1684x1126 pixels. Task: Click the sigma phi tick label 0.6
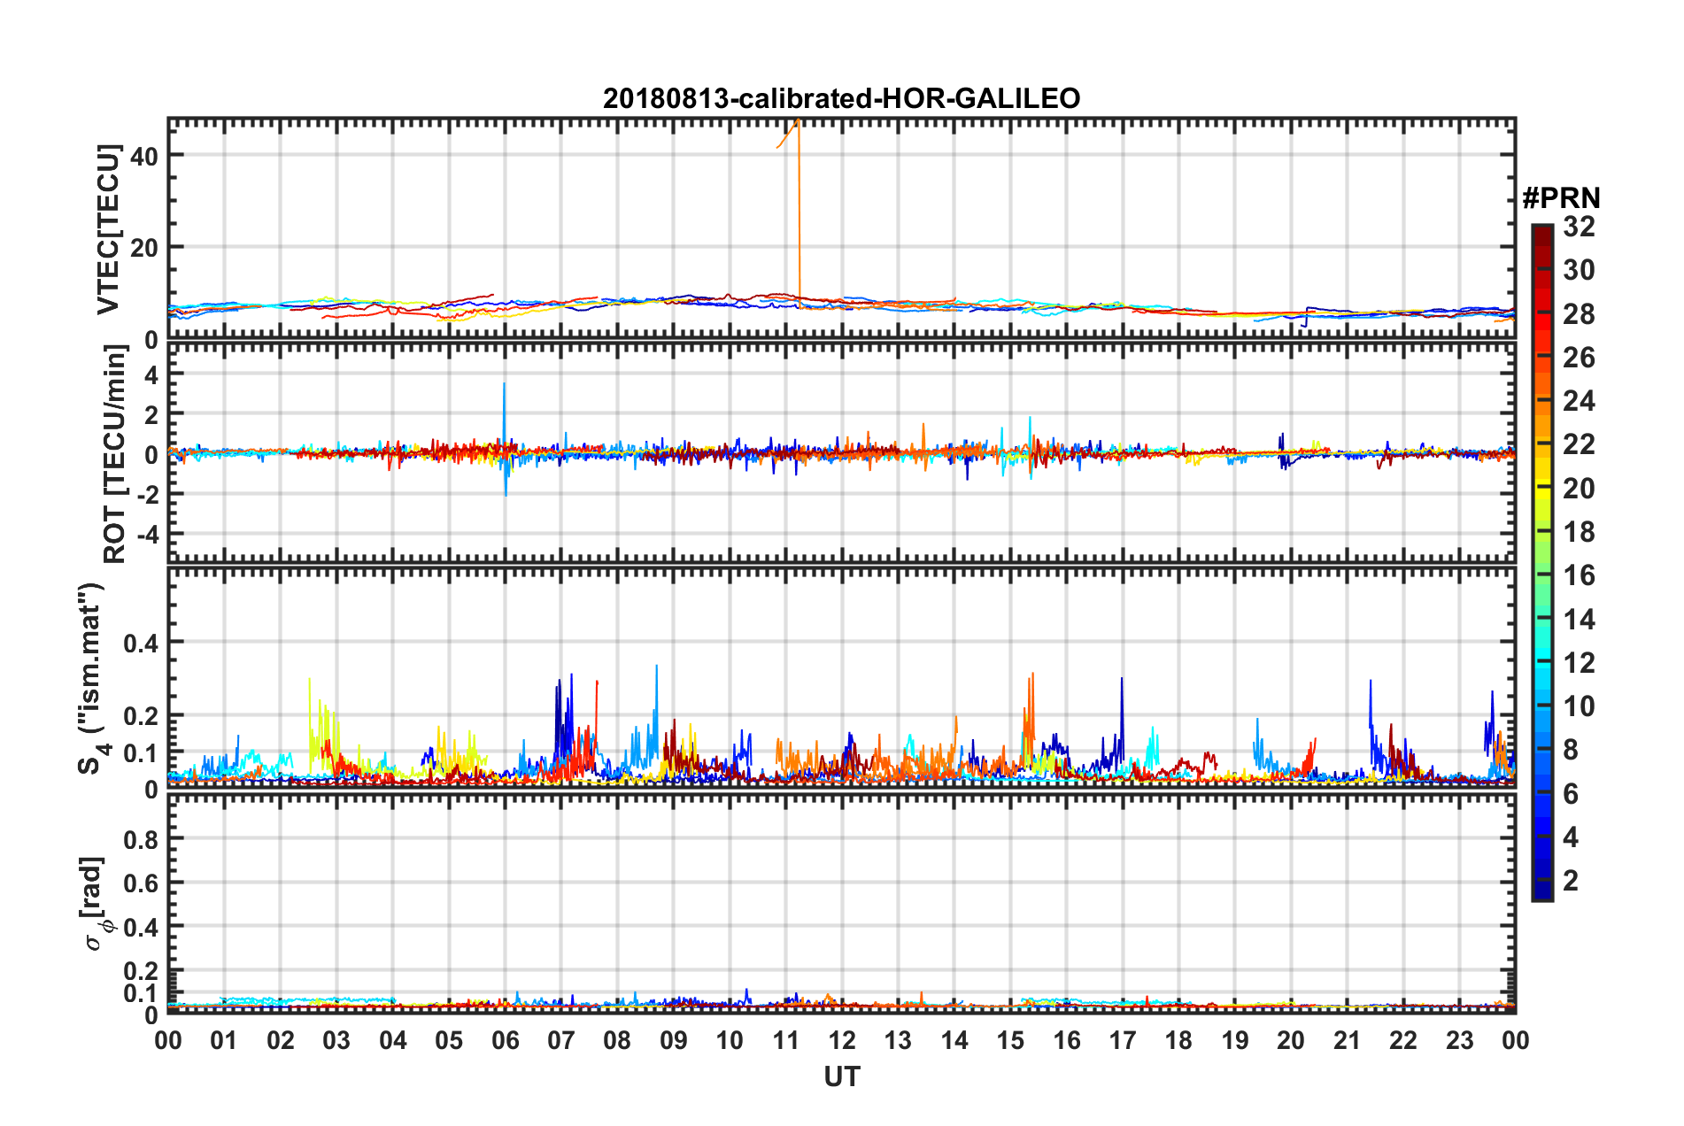point(141,883)
